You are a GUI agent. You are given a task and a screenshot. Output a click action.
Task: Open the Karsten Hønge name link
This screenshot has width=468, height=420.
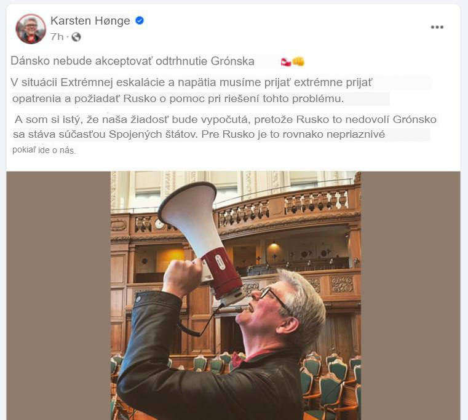point(90,21)
